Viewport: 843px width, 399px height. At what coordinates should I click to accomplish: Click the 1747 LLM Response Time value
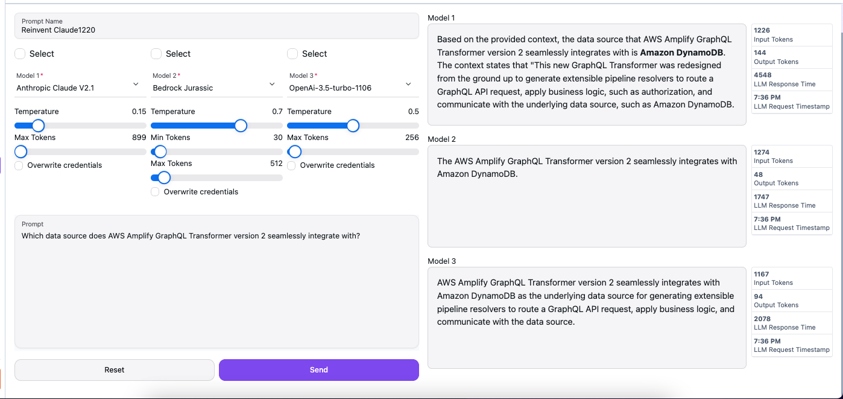763,197
